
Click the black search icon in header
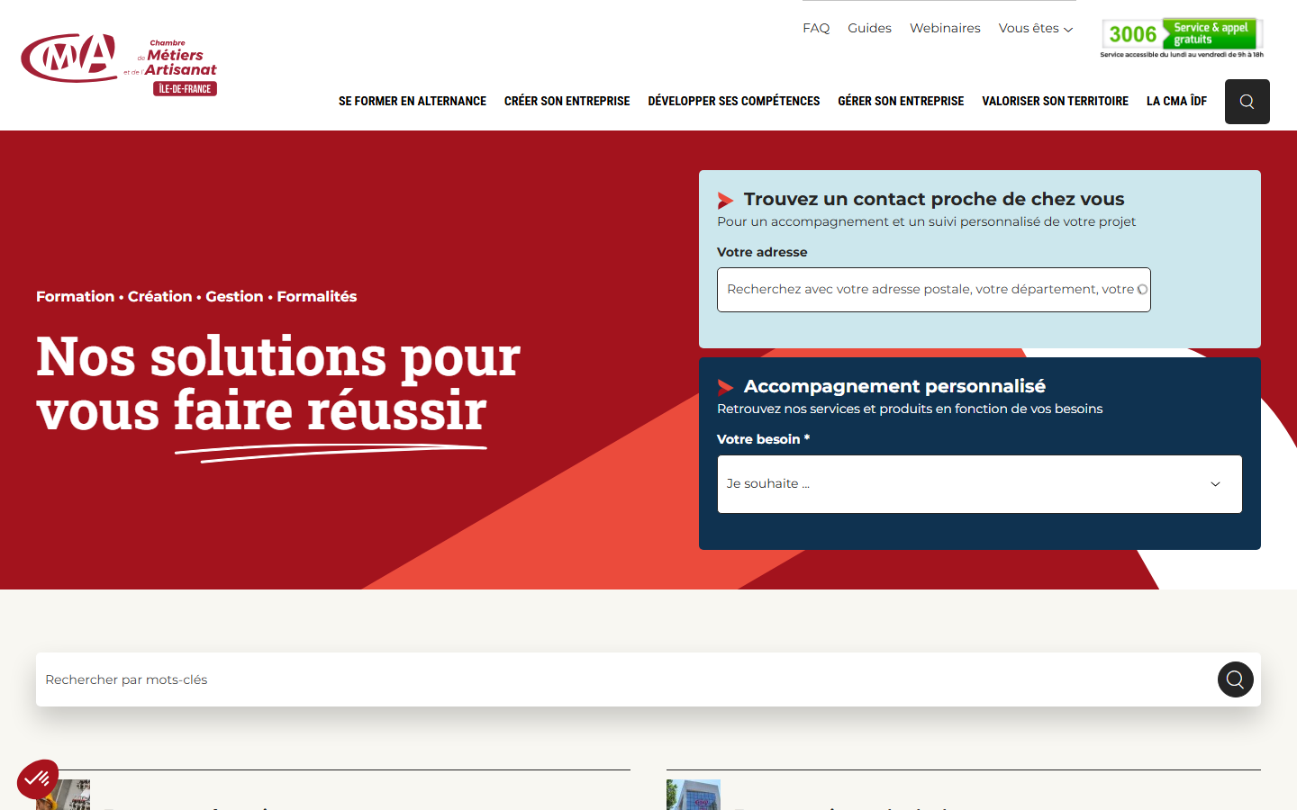(1247, 102)
